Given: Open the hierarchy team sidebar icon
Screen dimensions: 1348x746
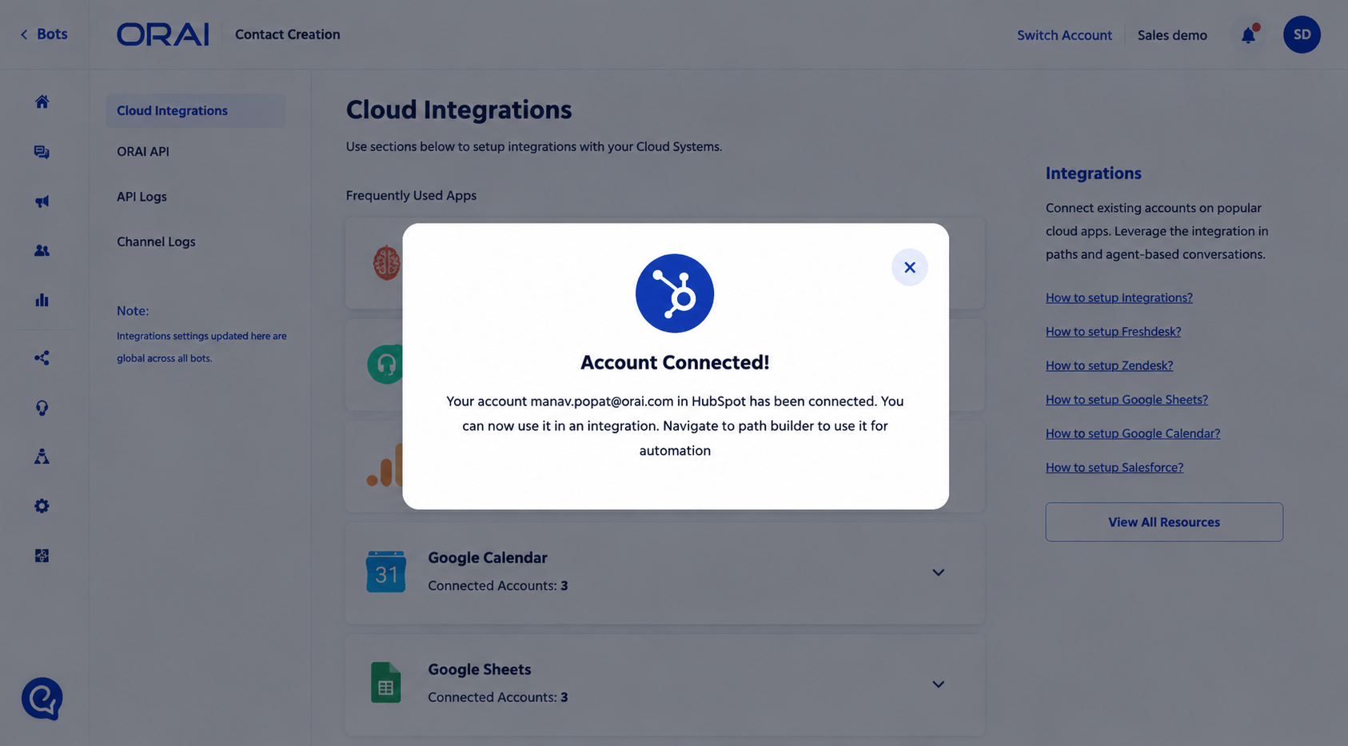Looking at the screenshot, I should [42, 457].
